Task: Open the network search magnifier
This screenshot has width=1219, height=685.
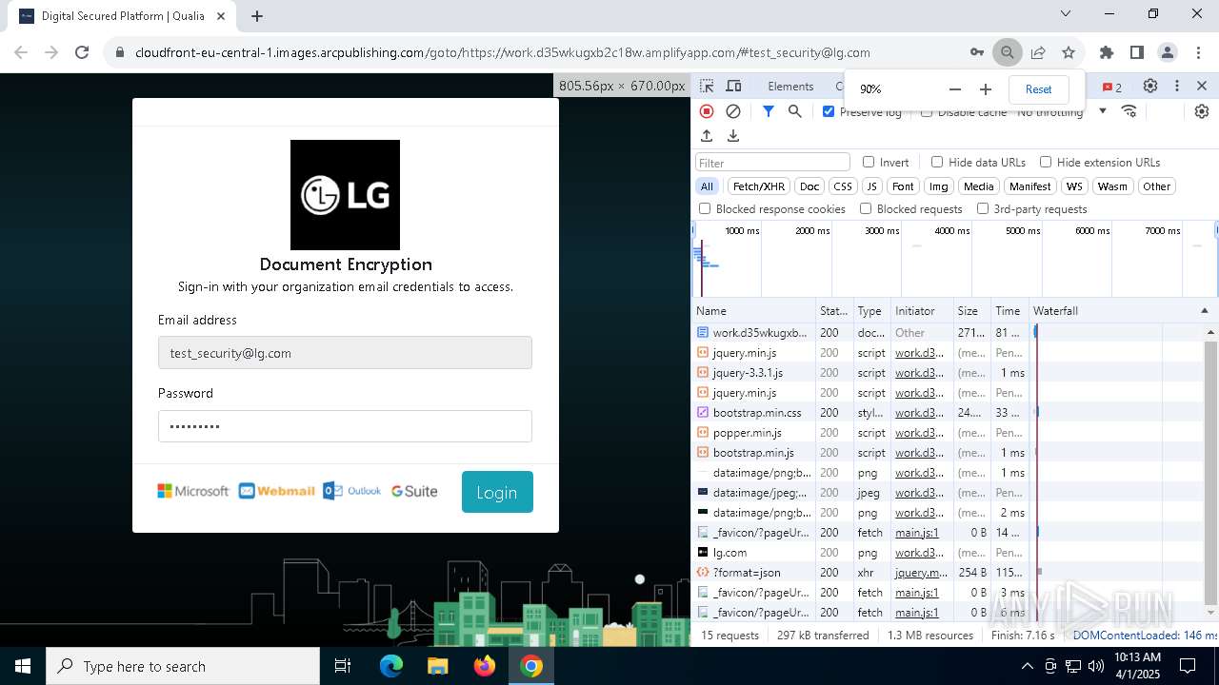Action: pyautogui.click(x=795, y=111)
